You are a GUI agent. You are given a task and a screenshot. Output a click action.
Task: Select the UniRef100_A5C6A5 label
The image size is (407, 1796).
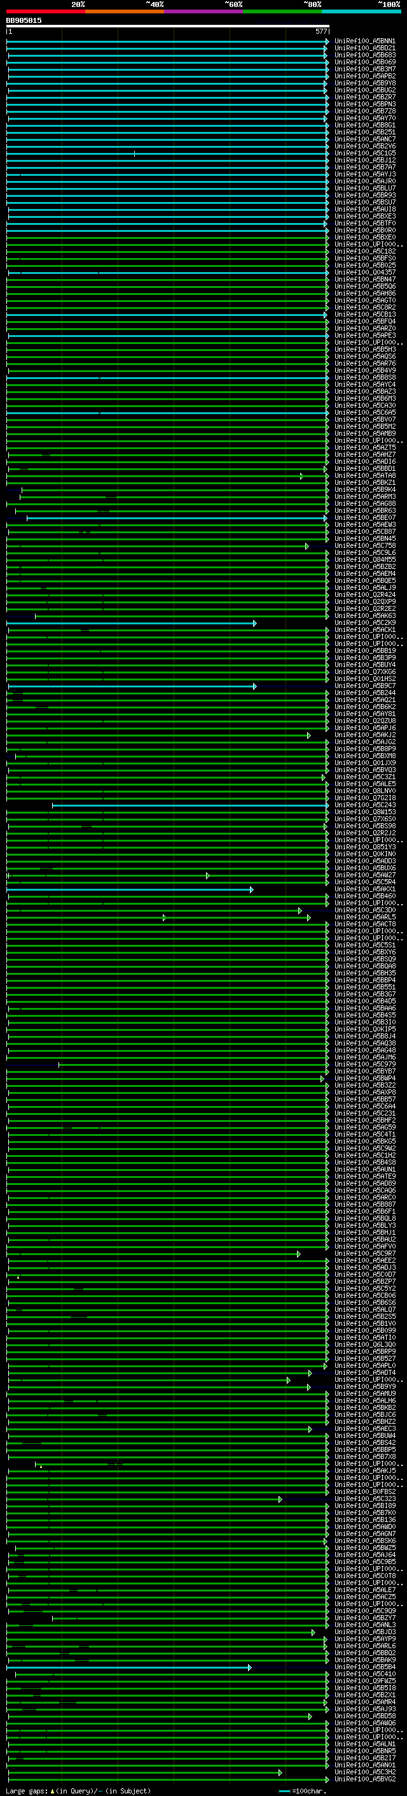(364, 412)
